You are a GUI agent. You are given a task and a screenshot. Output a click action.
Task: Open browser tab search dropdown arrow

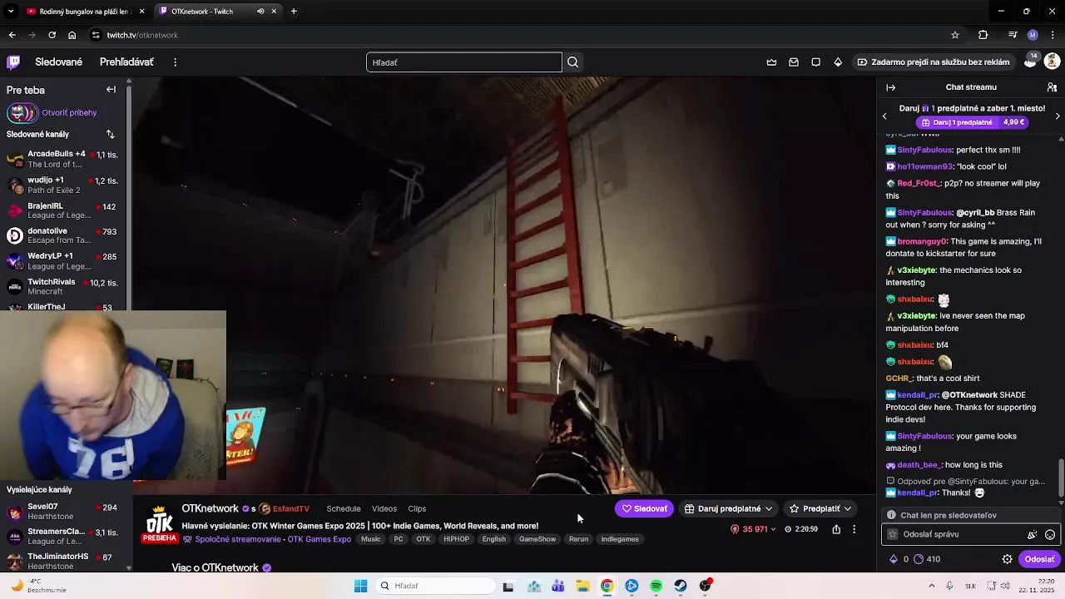pyautogui.click(x=11, y=12)
